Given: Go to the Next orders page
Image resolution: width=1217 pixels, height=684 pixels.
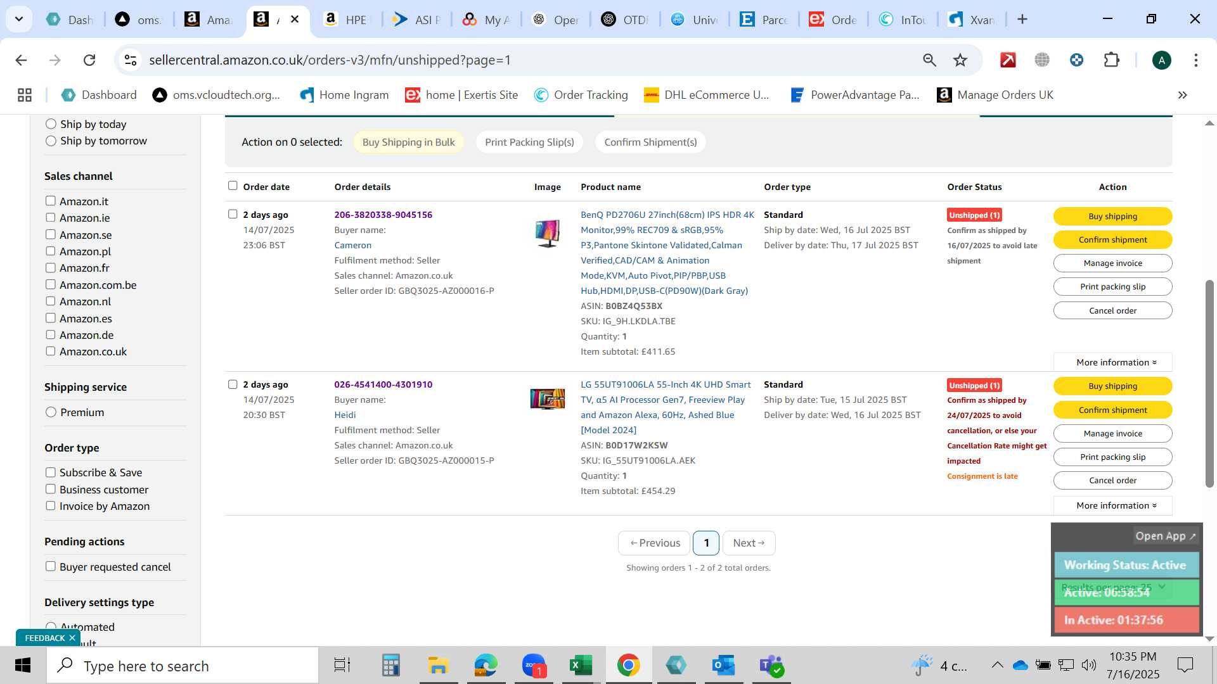Looking at the screenshot, I should (749, 543).
